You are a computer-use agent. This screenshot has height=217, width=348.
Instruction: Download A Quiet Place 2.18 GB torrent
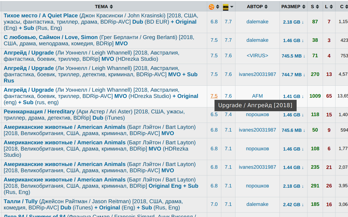click(x=293, y=22)
